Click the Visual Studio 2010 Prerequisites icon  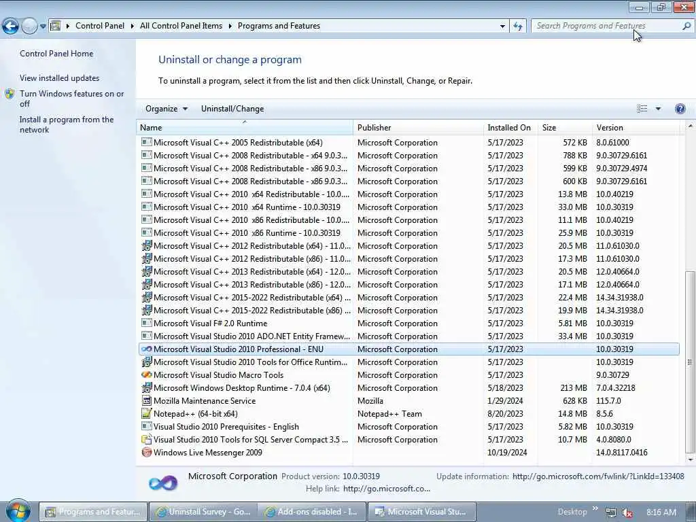[147, 426]
